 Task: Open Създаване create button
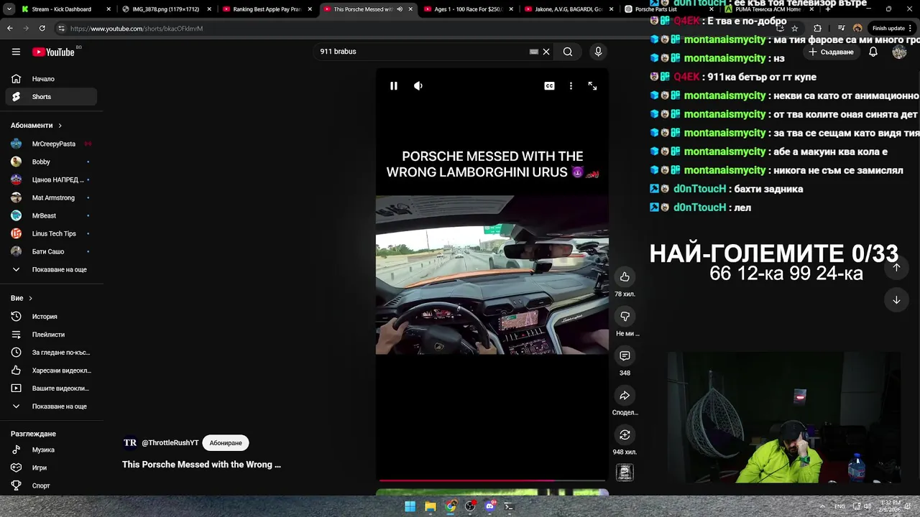click(x=831, y=52)
